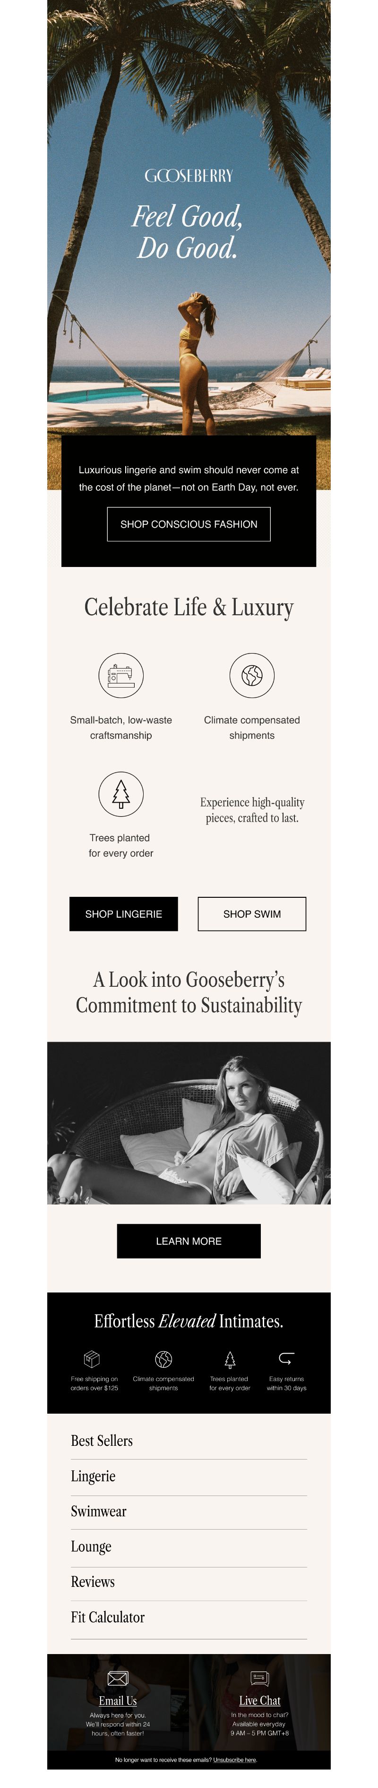This screenshot has height=1788, width=378.
Task: Click the easy returns arrow icon
Action: click(286, 1358)
